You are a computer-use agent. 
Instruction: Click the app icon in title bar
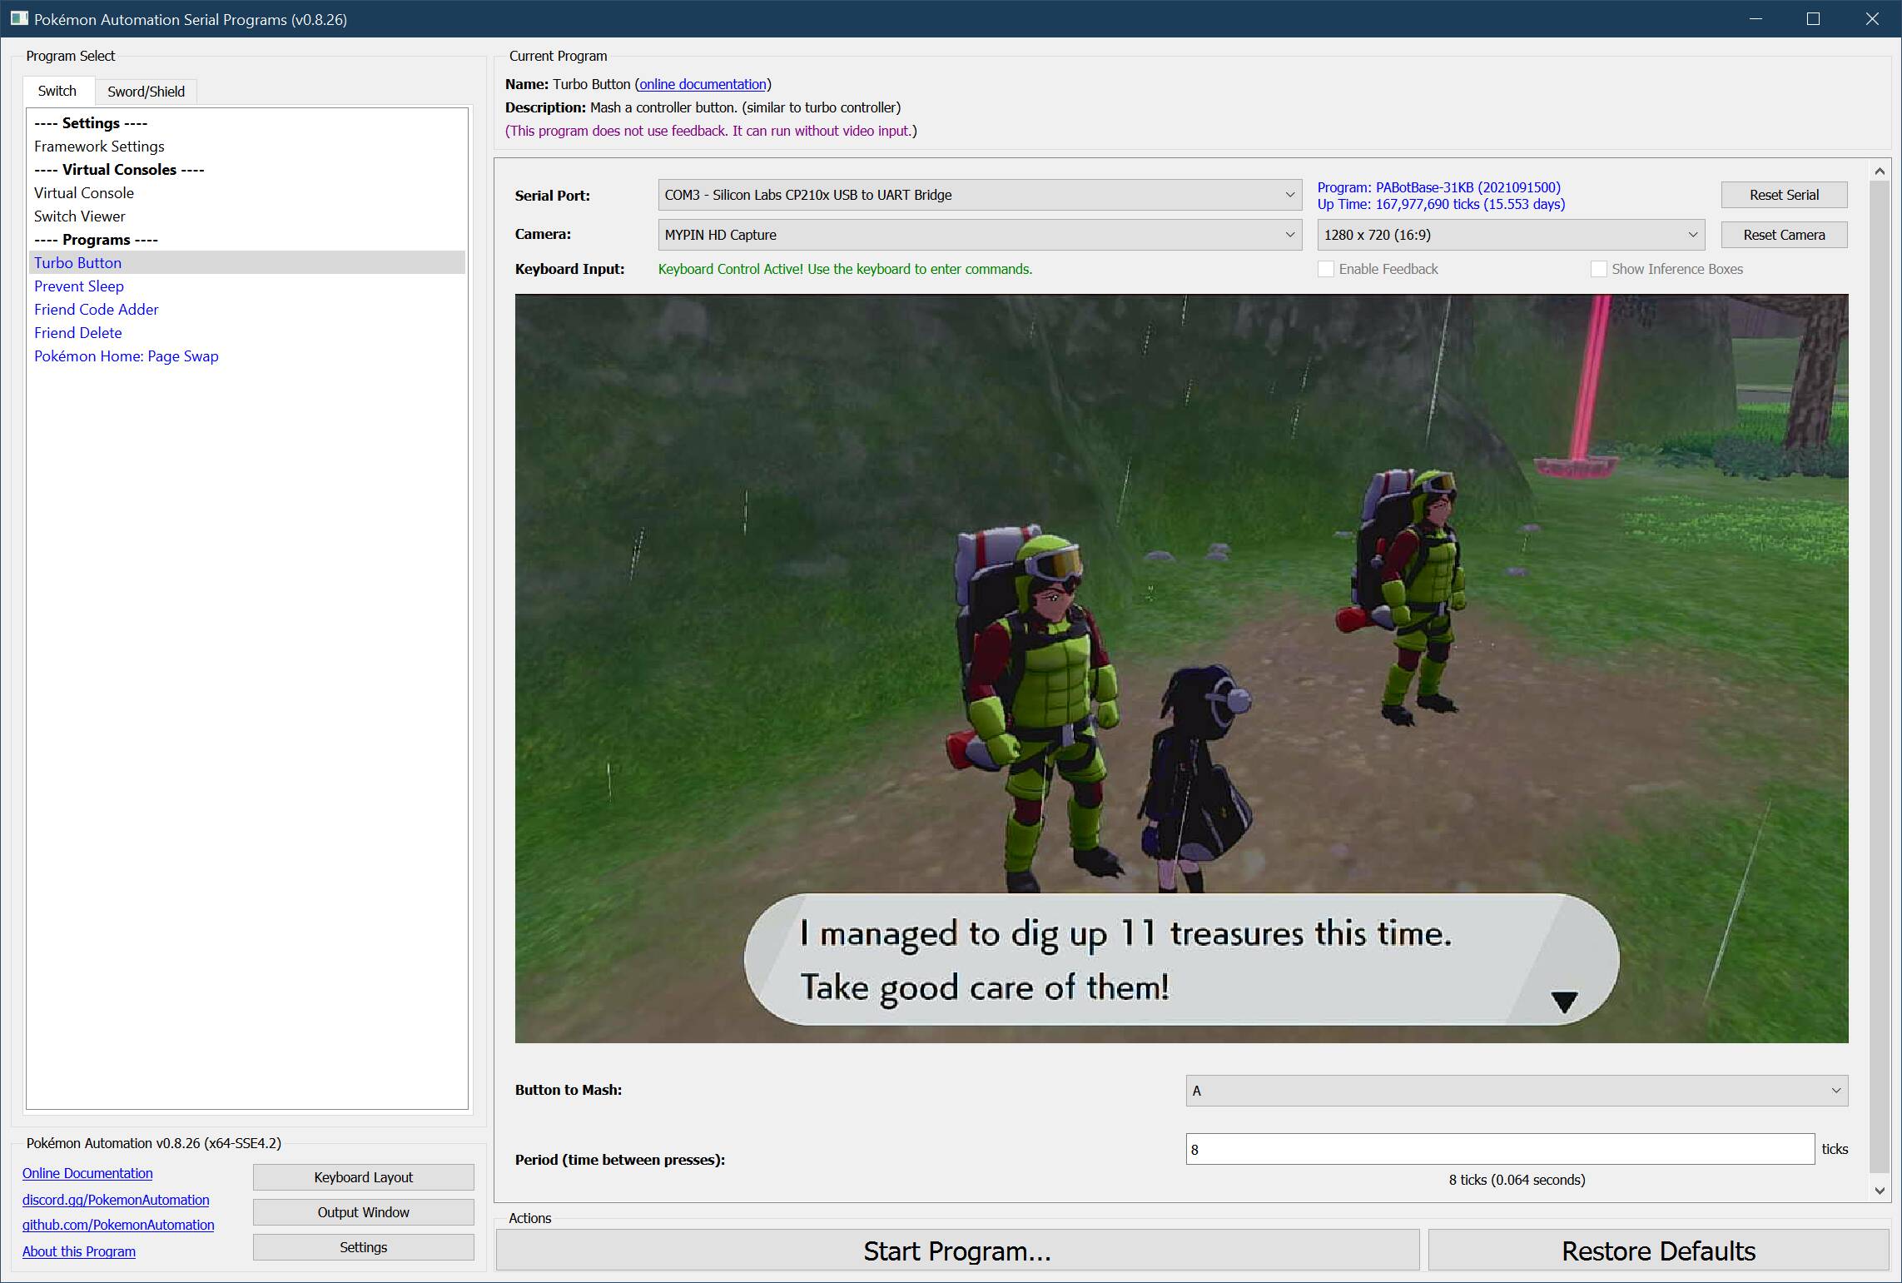pyautogui.click(x=19, y=18)
